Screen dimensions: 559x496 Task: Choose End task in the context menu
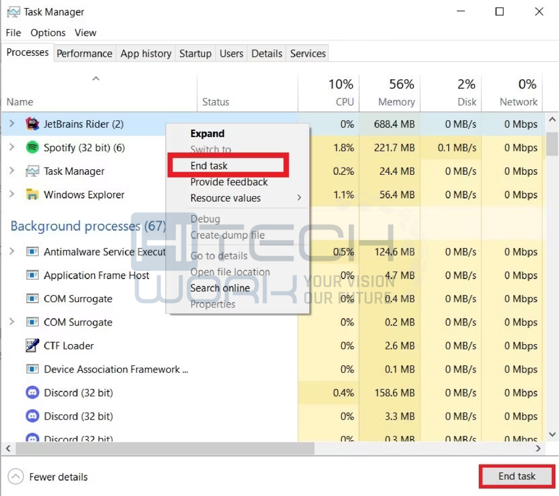click(228, 165)
